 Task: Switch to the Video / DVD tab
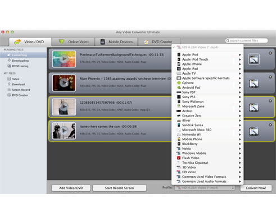click(30, 42)
